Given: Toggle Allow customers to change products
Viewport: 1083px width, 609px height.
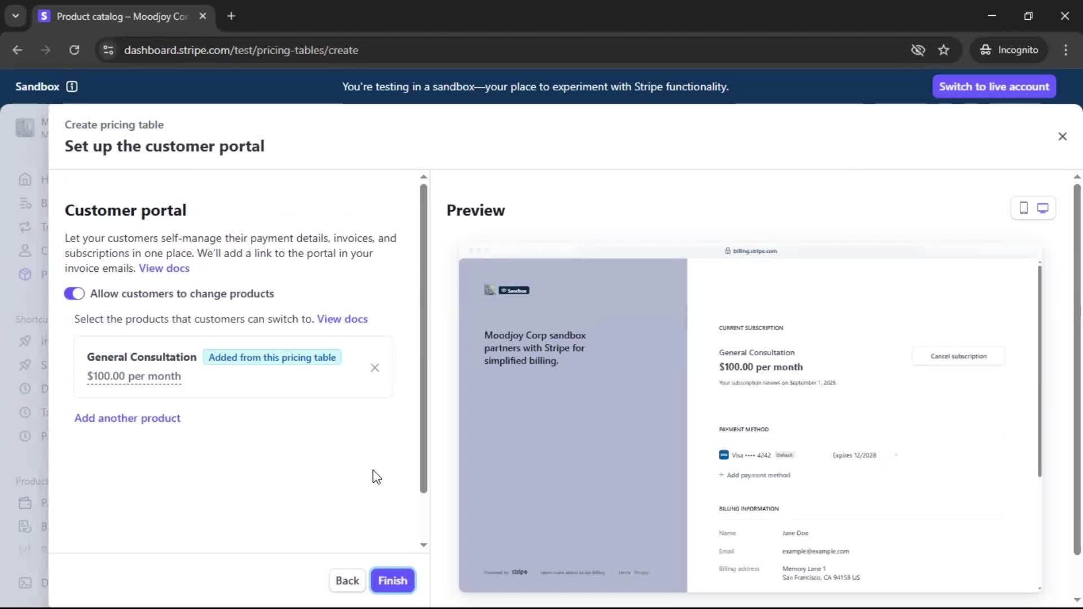Looking at the screenshot, I should 74,294.
